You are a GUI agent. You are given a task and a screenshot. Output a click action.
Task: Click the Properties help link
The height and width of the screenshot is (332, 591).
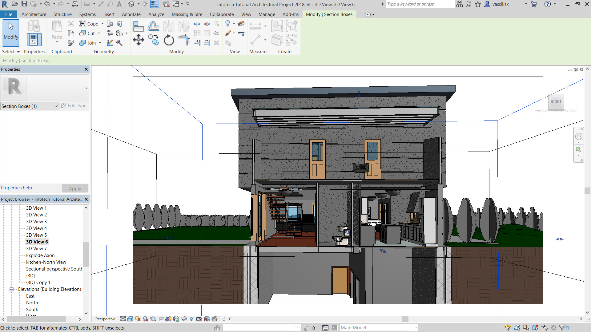point(17,188)
